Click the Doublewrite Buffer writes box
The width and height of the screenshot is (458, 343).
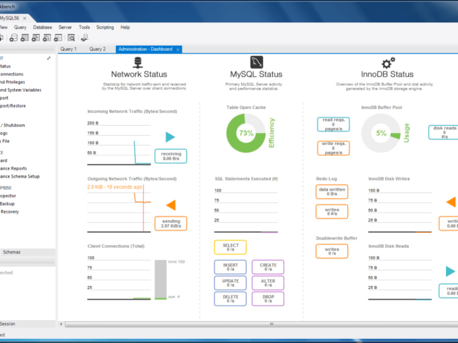[x=332, y=251]
